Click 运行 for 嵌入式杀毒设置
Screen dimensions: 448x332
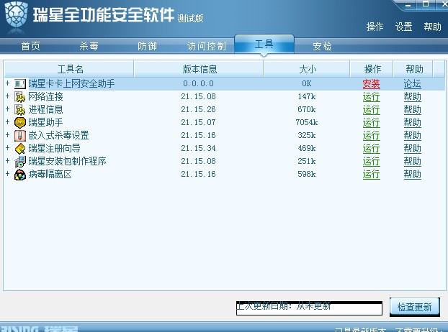371,135
